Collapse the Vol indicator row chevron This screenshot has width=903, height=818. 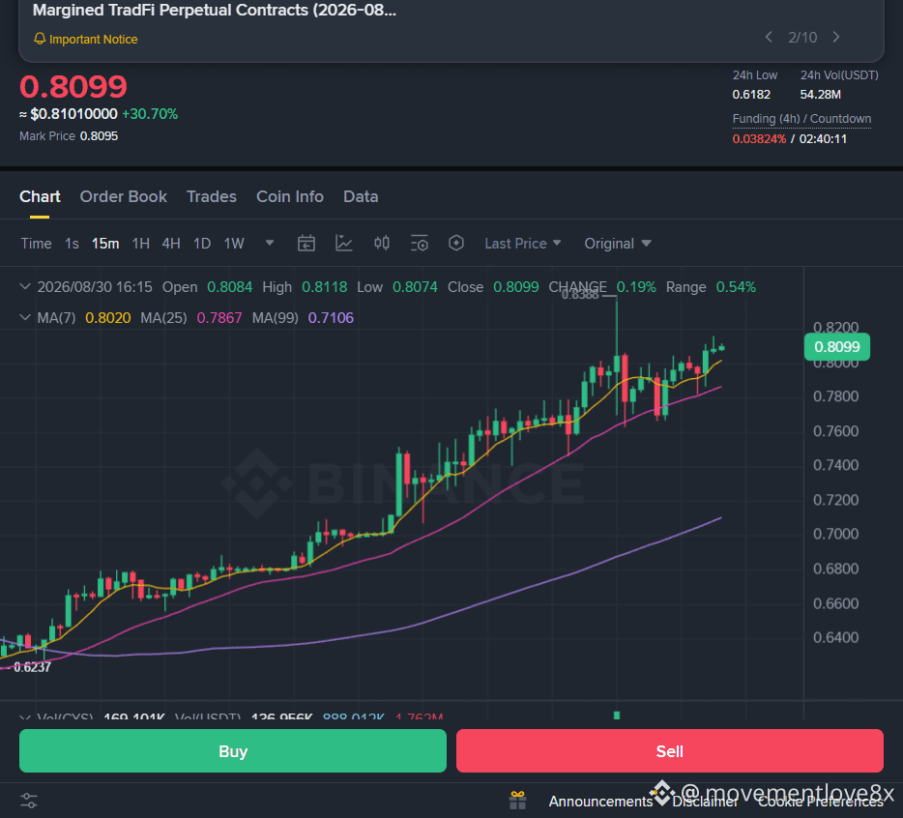point(25,716)
